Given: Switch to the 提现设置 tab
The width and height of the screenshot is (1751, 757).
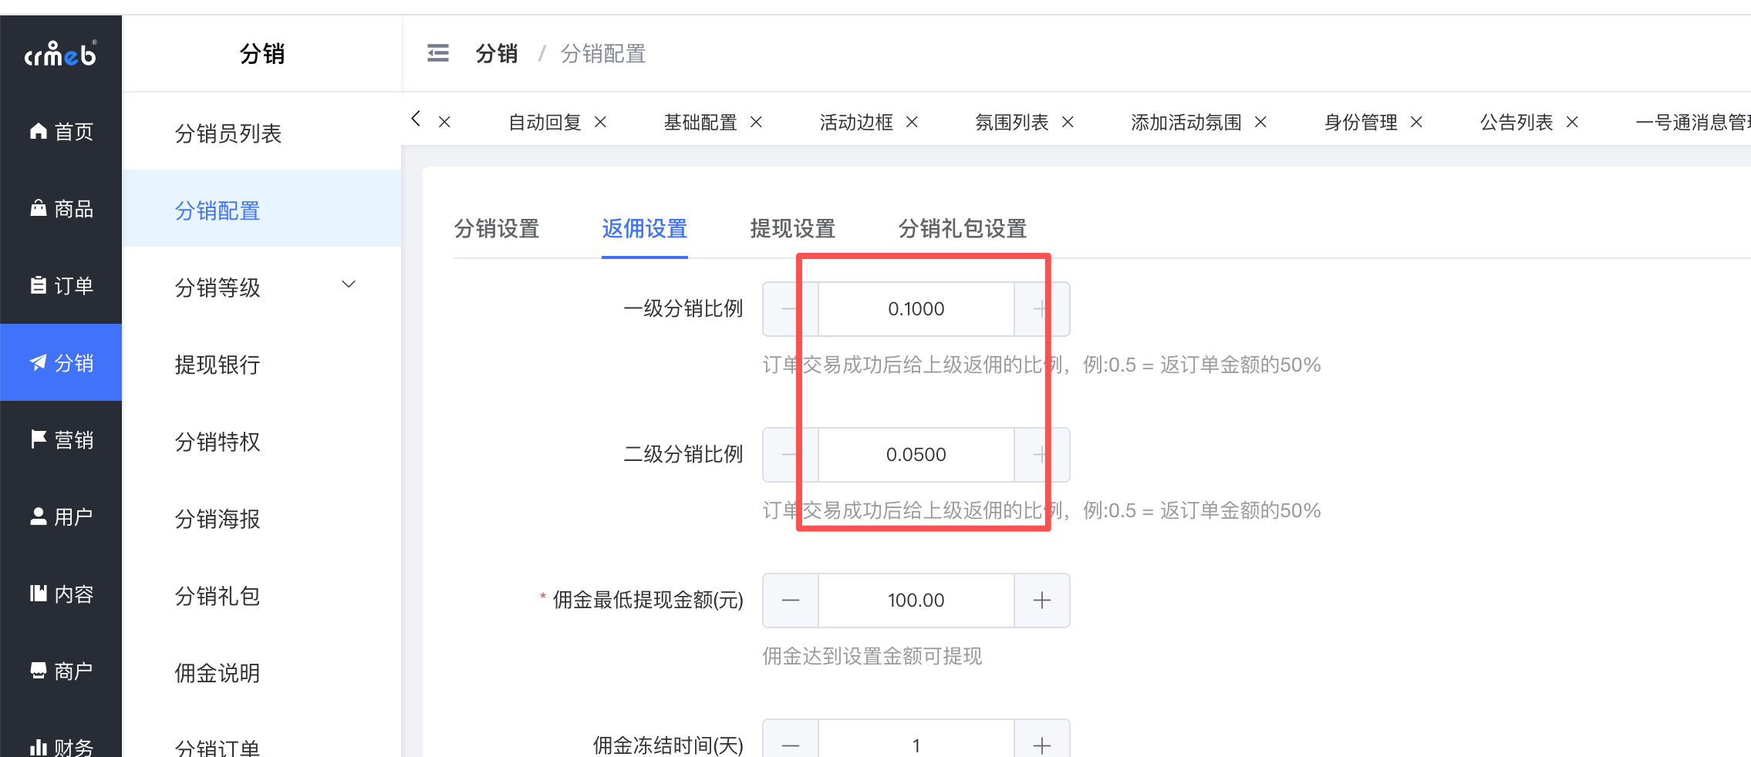Looking at the screenshot, I should tap(793, 228).
